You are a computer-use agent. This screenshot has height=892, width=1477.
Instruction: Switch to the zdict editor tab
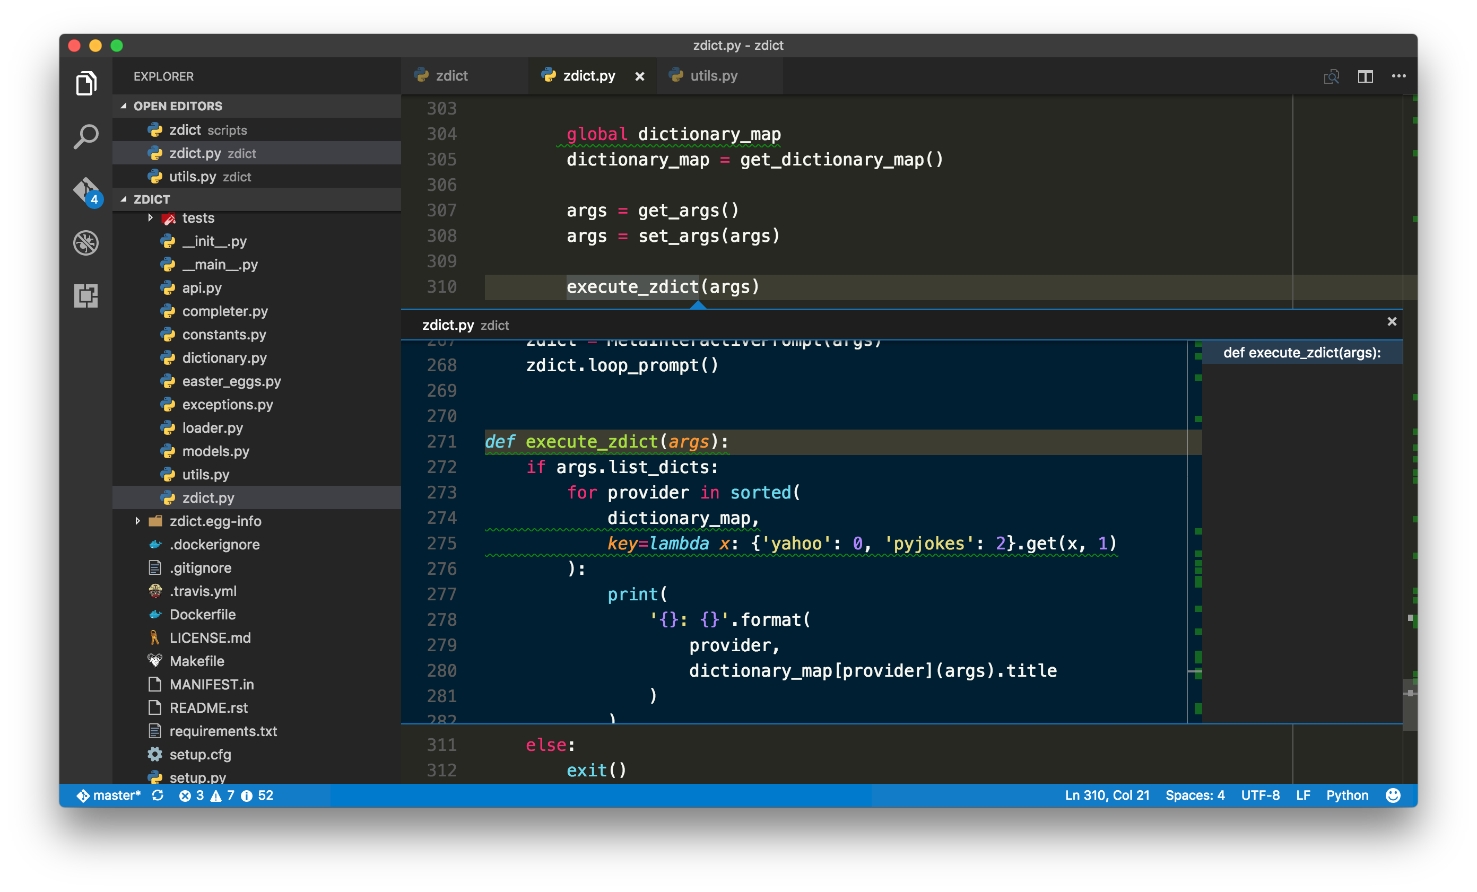click(x=451, y=76)
